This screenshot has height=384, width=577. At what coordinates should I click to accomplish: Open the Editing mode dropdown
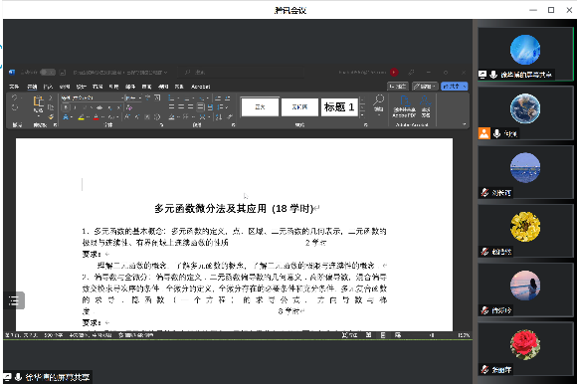(425, 87)
